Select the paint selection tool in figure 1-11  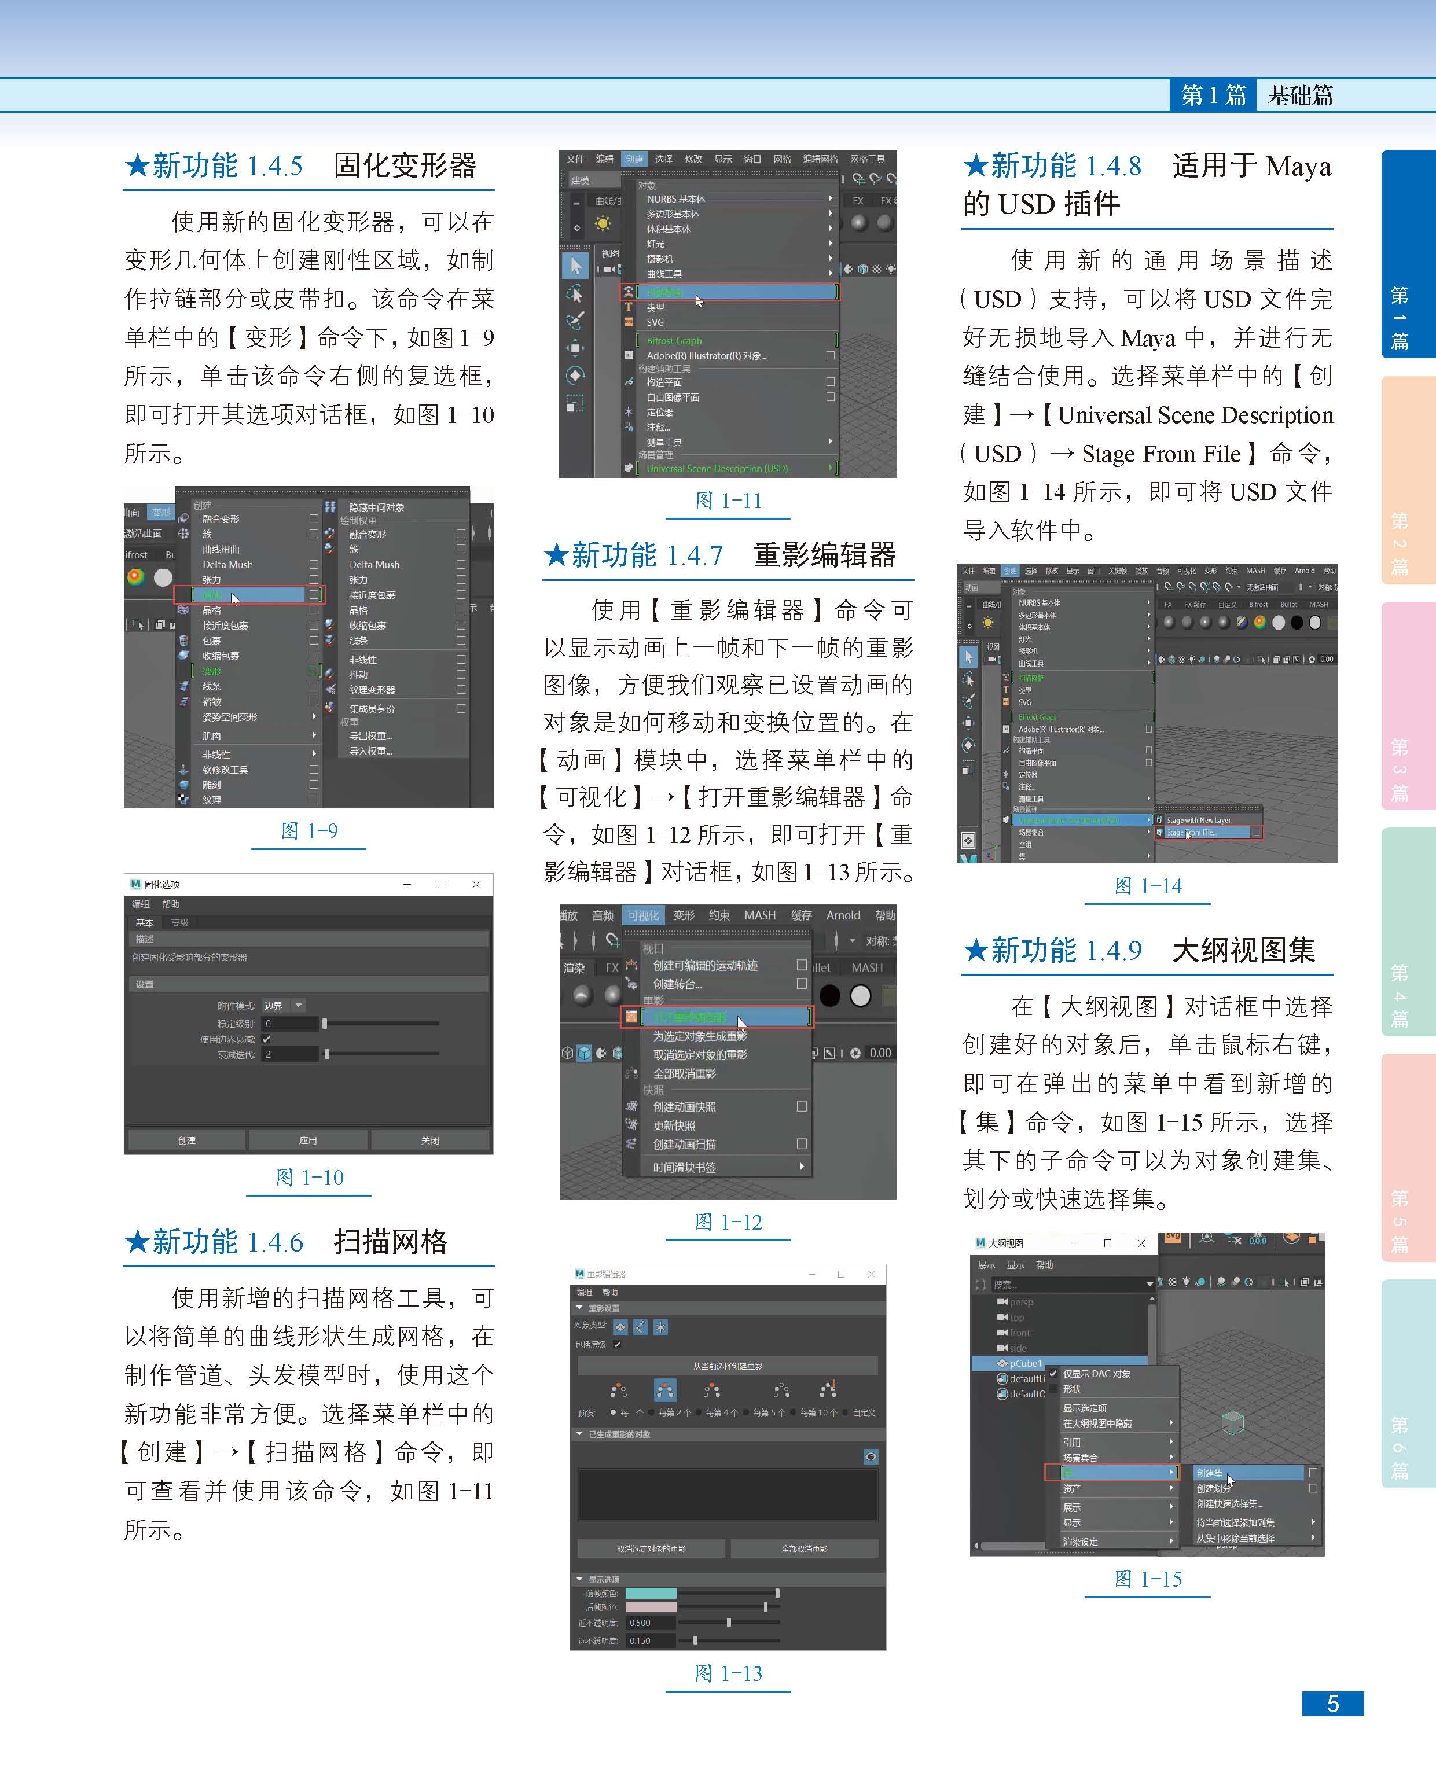pos(576,321)
